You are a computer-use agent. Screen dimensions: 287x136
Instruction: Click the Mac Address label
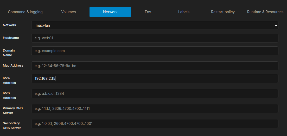point(13,66)
